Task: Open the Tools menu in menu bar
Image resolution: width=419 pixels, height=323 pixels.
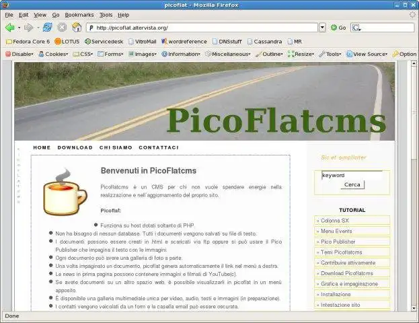Action: click(x=106, y=15)
